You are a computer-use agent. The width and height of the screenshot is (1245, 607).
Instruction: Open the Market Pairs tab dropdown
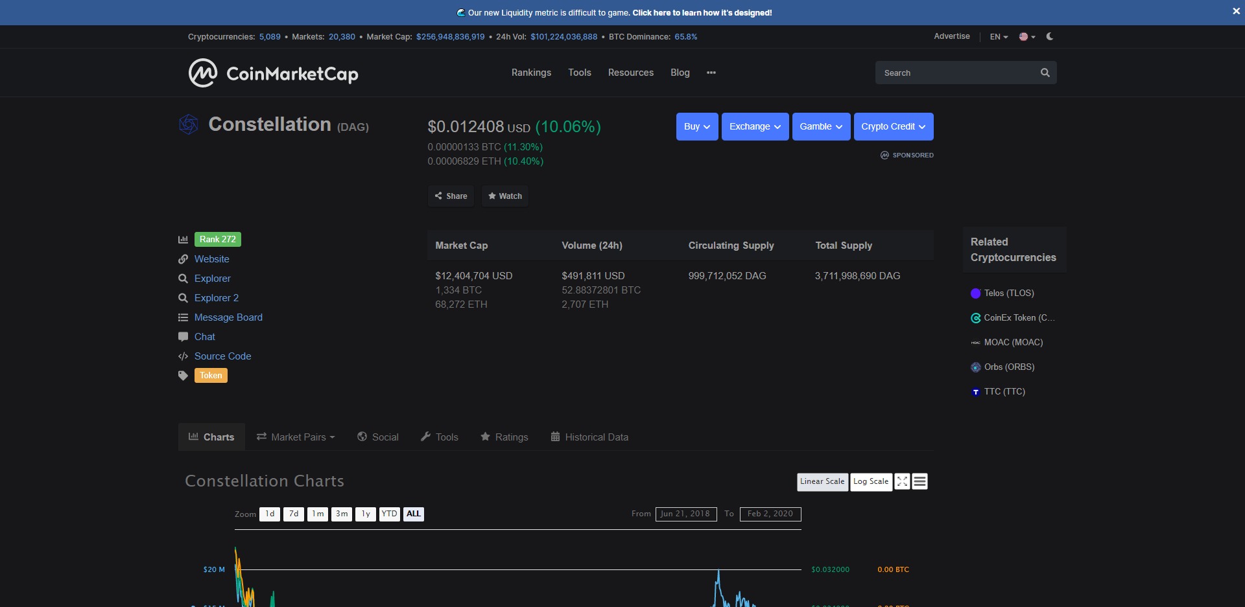(296, 437)
